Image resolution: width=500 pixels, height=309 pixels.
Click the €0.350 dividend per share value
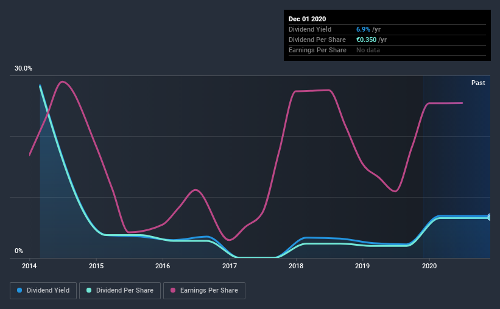coord(367,40)
